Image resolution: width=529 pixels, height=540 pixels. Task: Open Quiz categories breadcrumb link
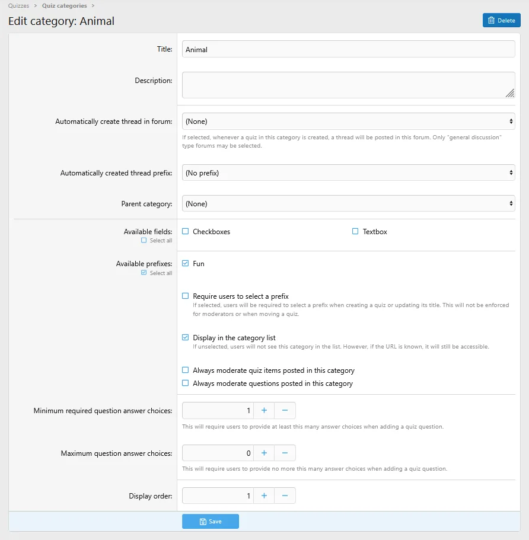click(x=64, y=6)
